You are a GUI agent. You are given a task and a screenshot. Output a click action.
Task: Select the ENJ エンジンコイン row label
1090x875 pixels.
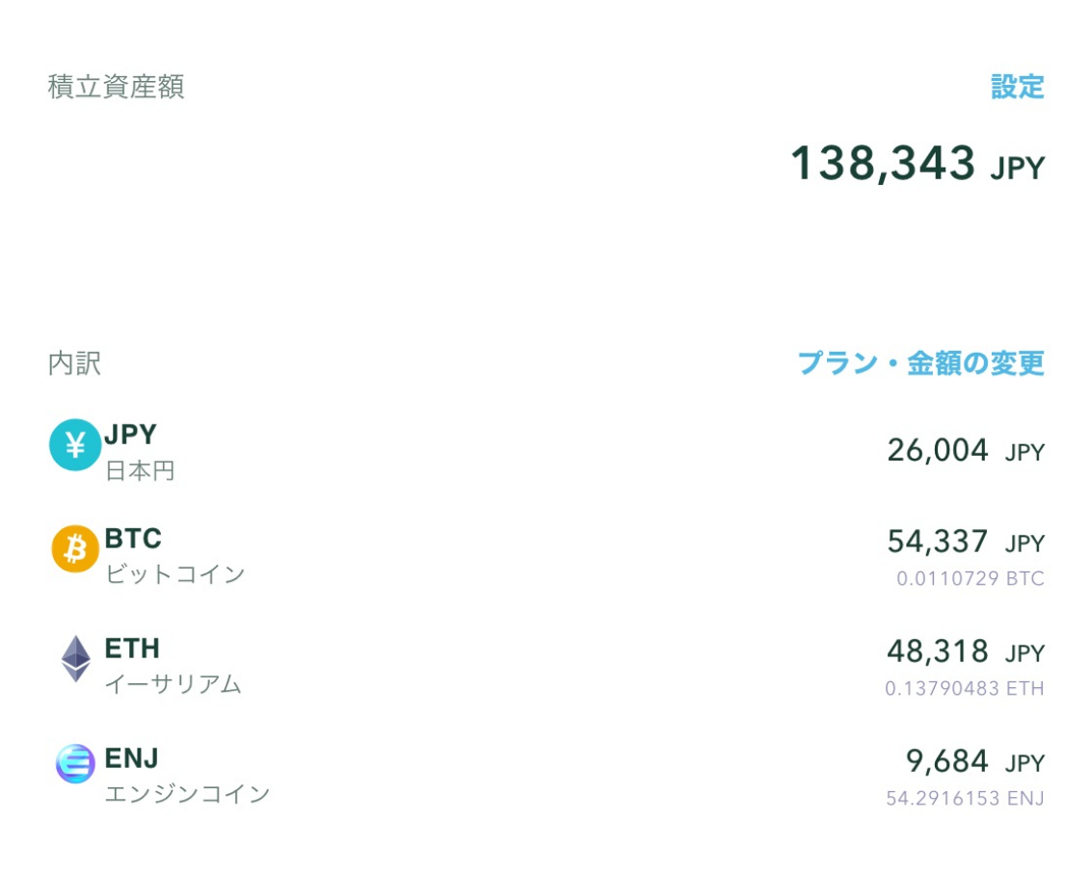tap(187, 775)
